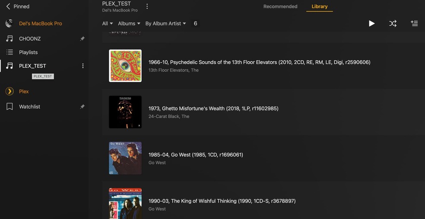This screenshot has width=425, height=219.
Task: Click the CHOONZ music note icon
Action: 10,39
